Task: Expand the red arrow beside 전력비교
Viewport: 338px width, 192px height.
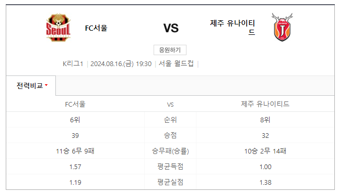Action: 46,85
